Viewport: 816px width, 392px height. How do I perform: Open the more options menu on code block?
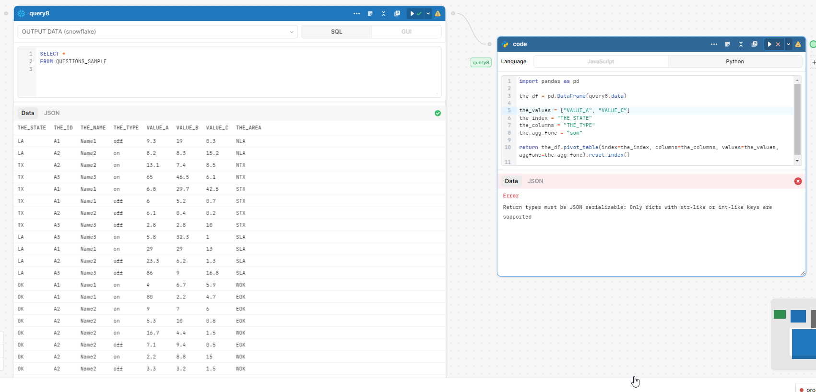(x=714, y=44)
